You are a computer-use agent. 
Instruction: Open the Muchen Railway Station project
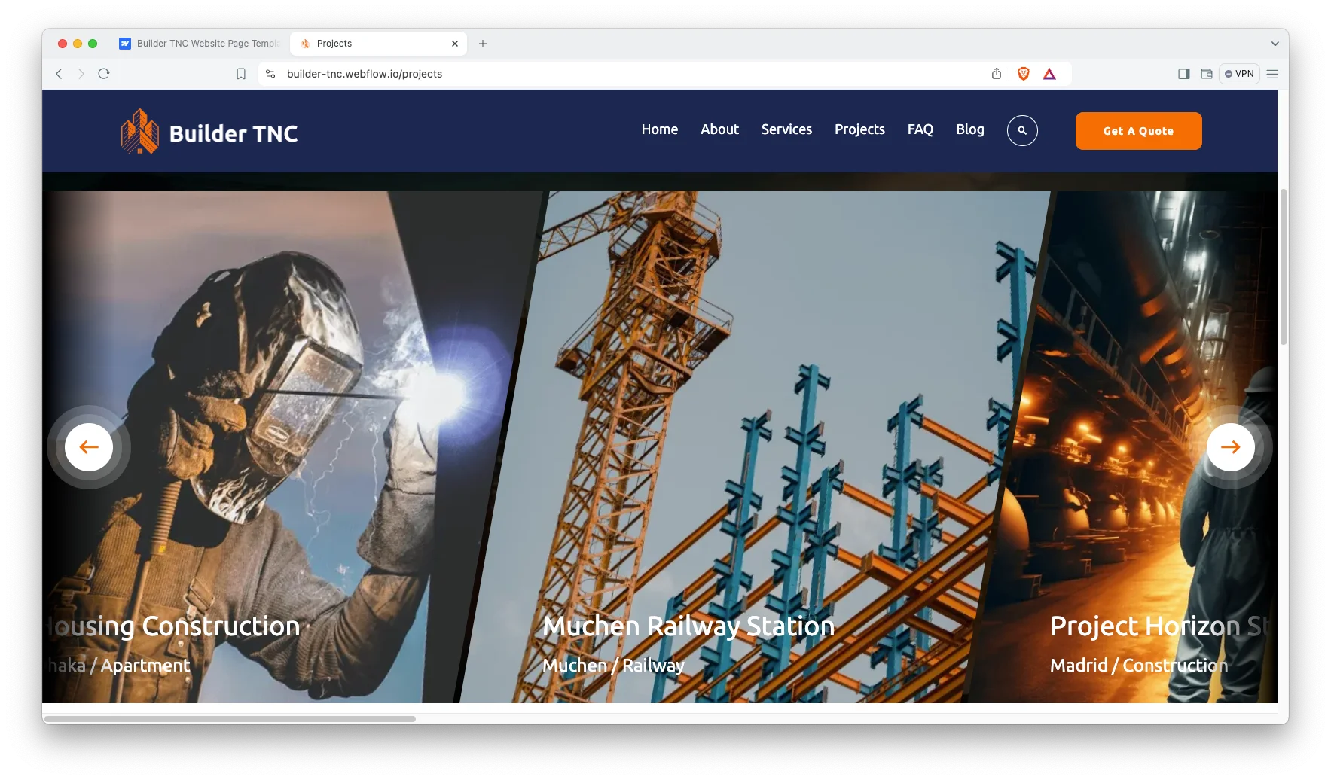688,626
